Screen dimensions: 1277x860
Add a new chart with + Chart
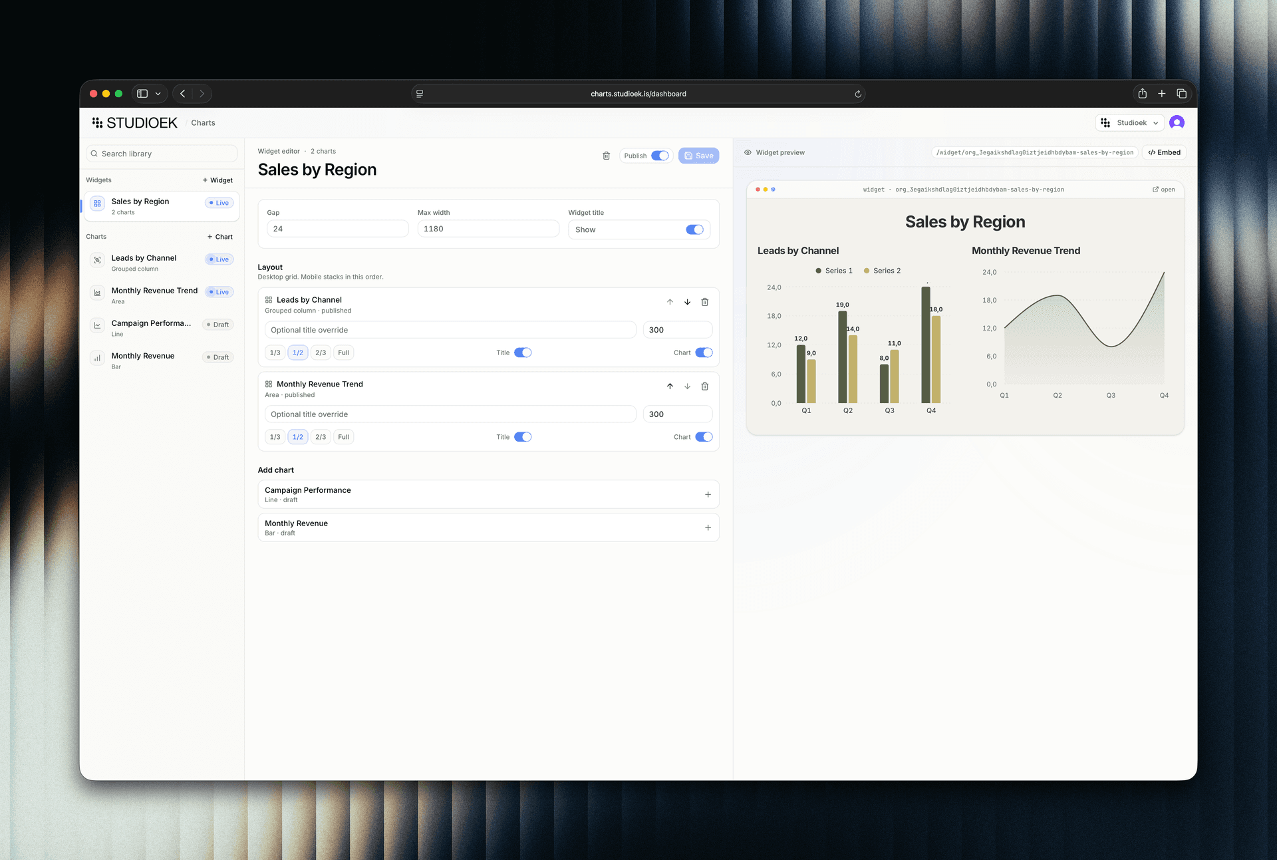click(x=219, y=237)
